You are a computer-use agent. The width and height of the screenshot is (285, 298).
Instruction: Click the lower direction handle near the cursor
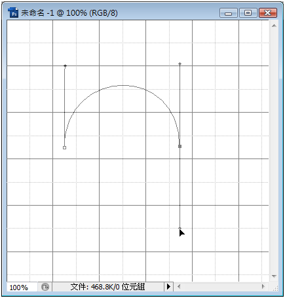pos(180,228)
